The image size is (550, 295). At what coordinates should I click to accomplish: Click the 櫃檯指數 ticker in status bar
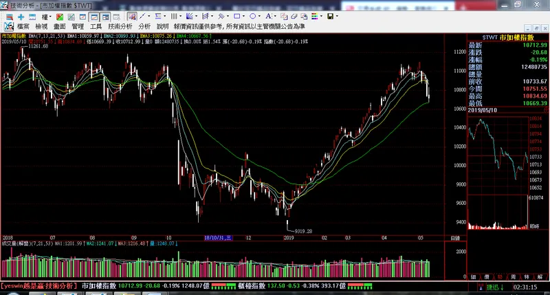coord(252,286)
